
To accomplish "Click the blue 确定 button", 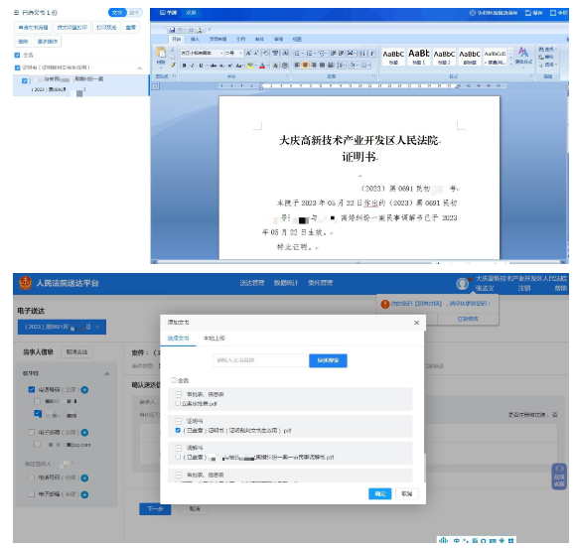I will 380,493.
